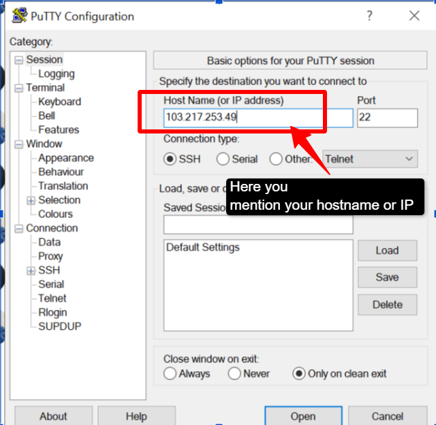Image resolution: width=436 pixels, height=425 pixels.
Task: Open the Logging category
Action: pyautogui.click(x=57, y=74)
